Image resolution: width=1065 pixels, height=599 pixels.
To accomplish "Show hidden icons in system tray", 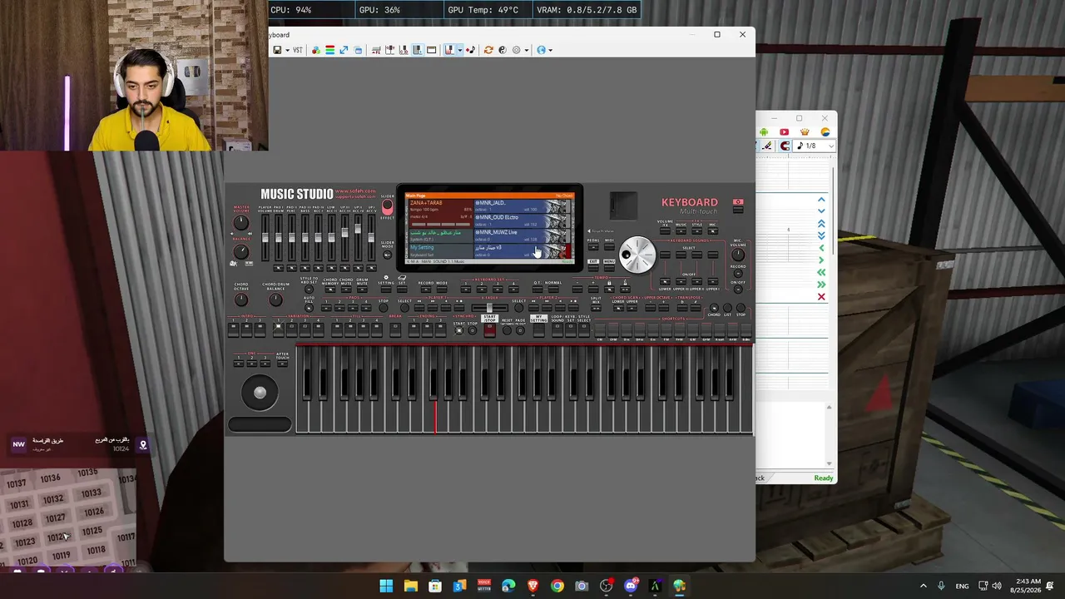I will pos(923,586).
